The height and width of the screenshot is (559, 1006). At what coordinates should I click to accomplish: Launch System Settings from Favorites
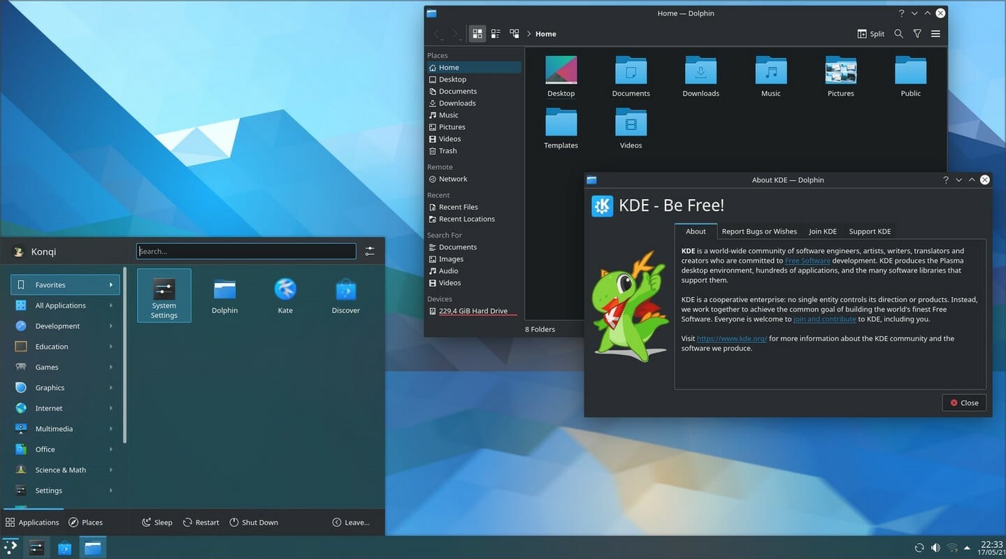(164, 295)
